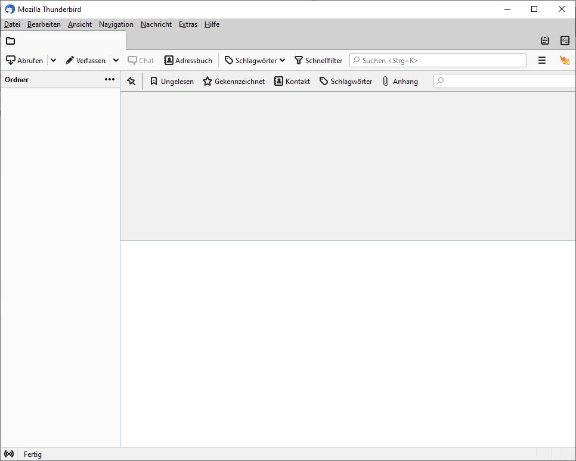Close the Thunderbird window
This screenshot has height=461, width=576.
tap(562, 9)
